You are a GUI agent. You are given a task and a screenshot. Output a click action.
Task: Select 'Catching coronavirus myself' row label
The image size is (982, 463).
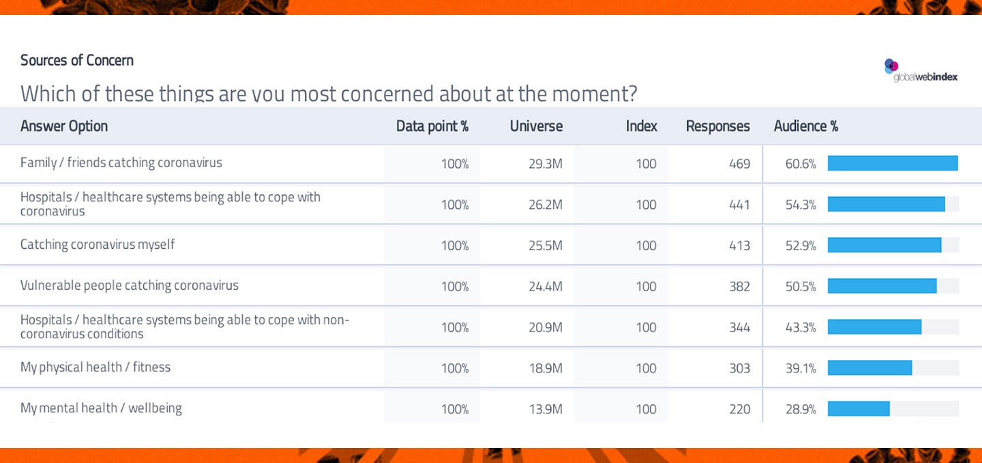98,244
